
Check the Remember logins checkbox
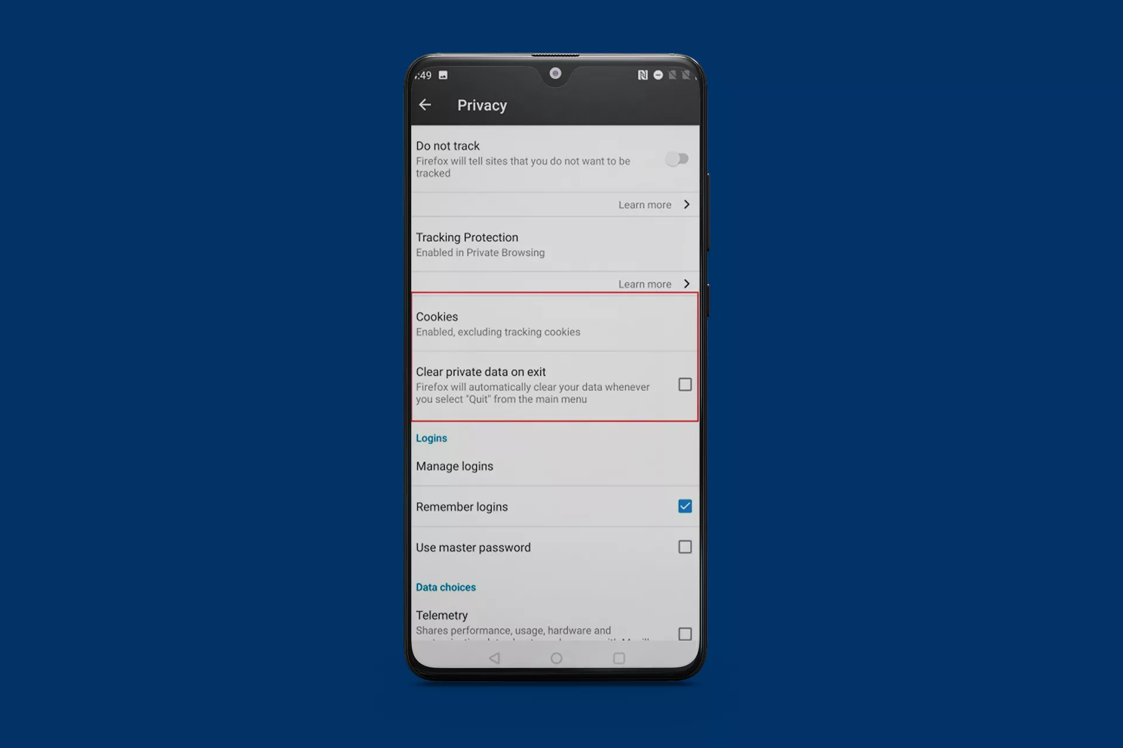685,506
